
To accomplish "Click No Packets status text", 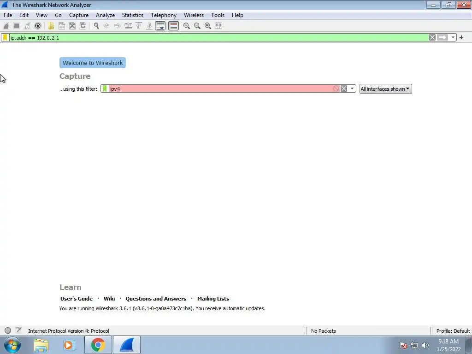I will point(323,331).
